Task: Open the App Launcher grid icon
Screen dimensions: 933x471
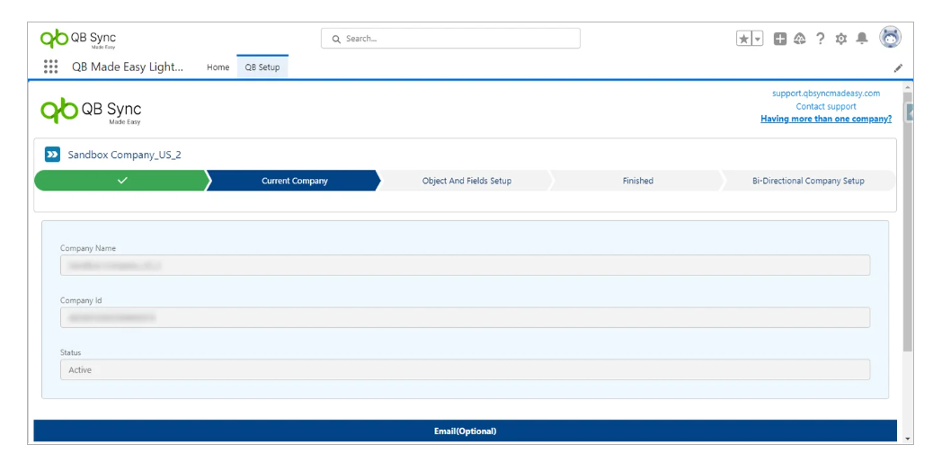Action: [x=50, y=67]
